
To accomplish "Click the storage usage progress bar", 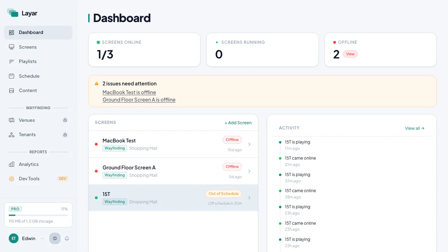I will pyautogui.click(x=38, y=215).
